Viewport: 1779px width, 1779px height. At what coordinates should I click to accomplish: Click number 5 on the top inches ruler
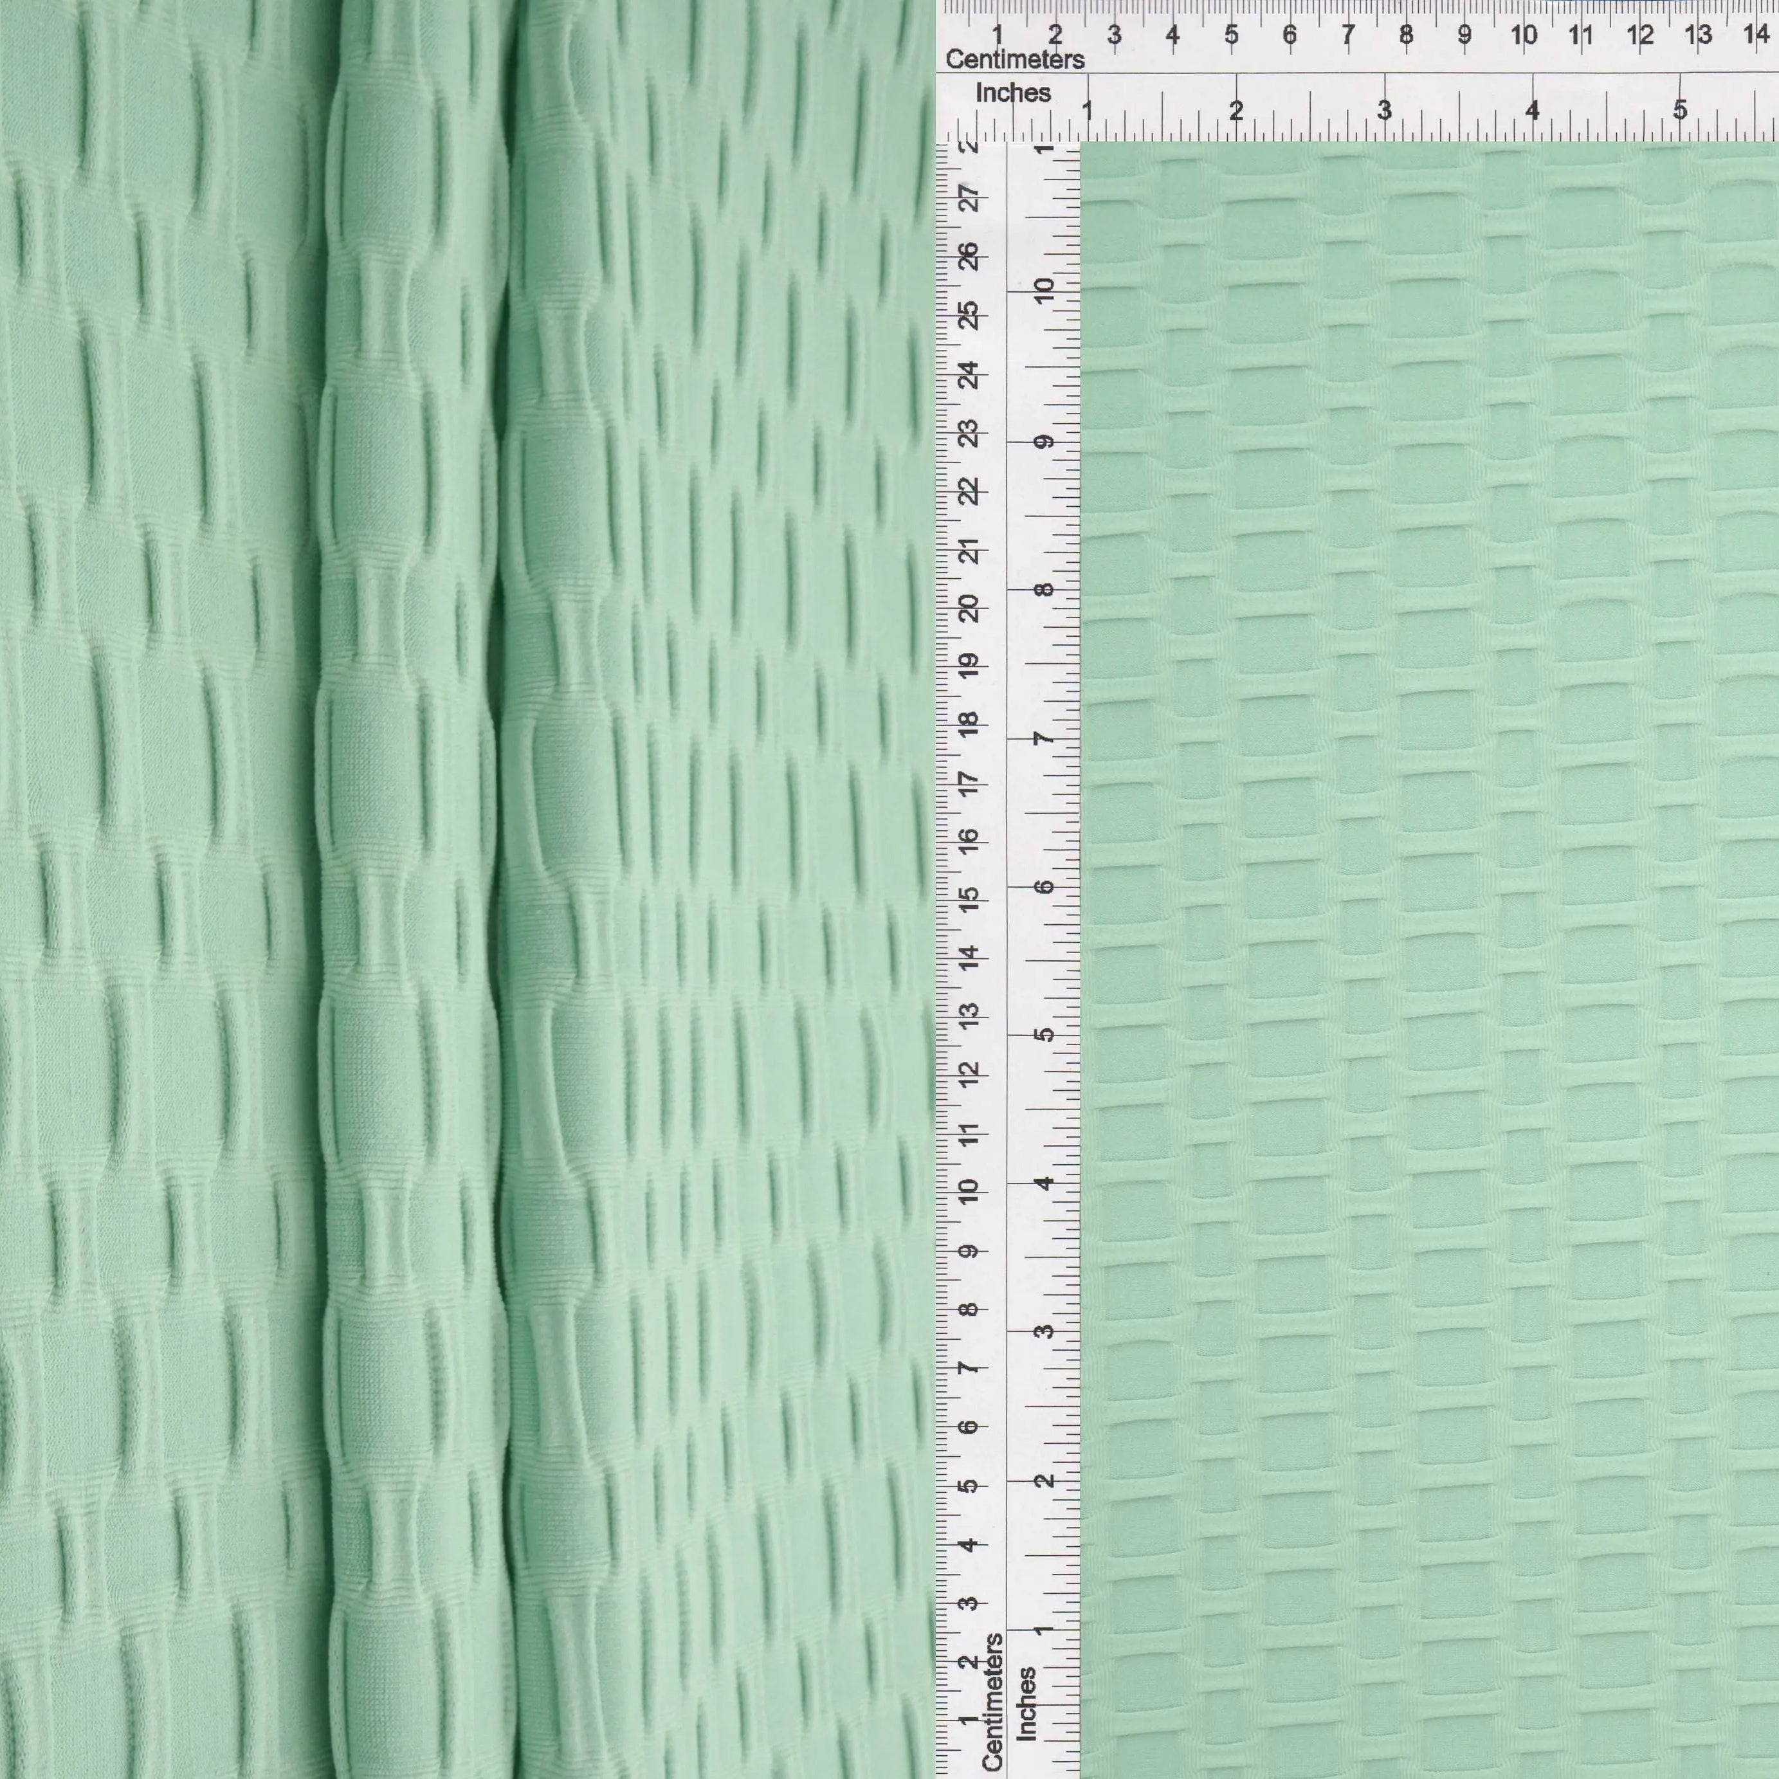pyautogui.click(x=1679, y=111)
